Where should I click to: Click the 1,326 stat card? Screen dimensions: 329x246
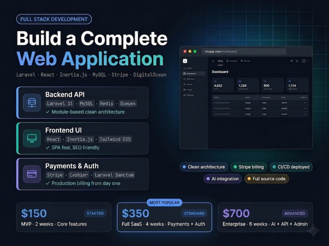tap(248, 85)
